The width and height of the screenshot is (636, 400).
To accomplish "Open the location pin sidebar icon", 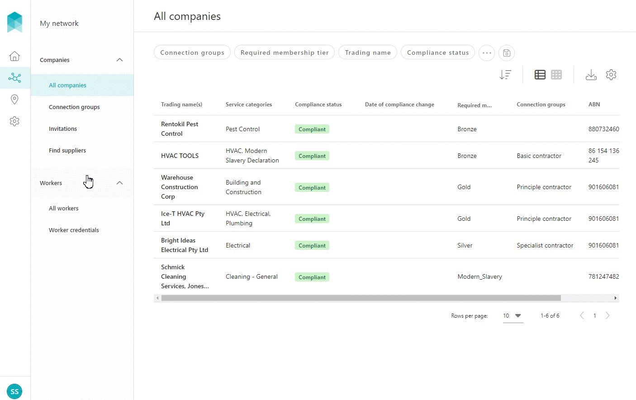I will [14, 100].
